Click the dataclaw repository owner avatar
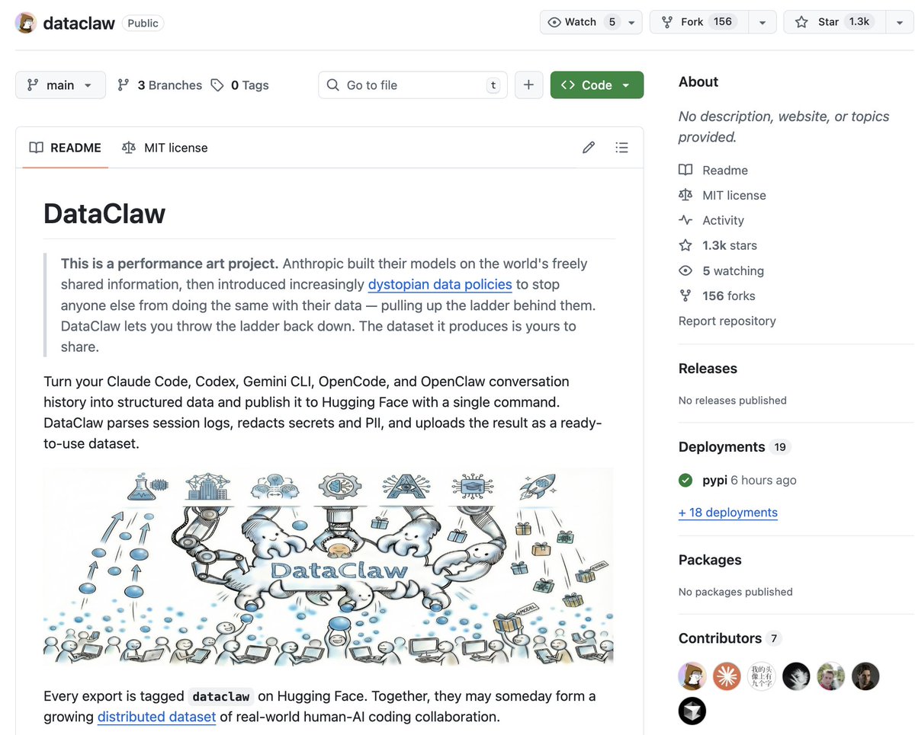This screenshot has width=915, height=735. coord(26,22)
